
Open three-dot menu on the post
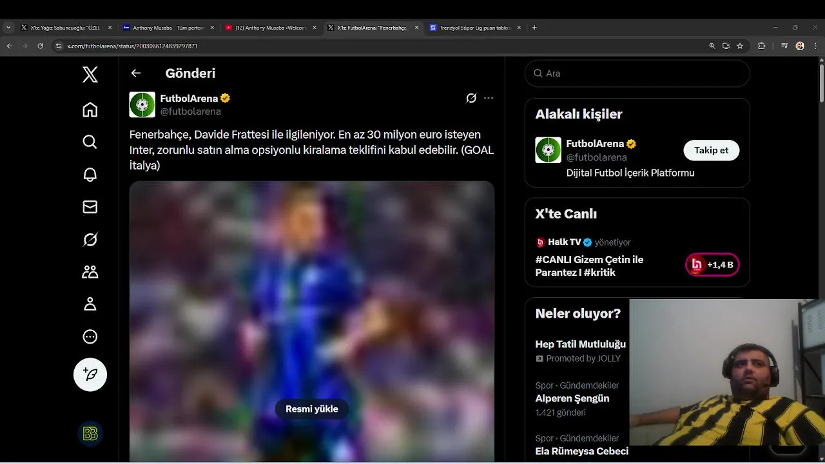tap(489, 98)
